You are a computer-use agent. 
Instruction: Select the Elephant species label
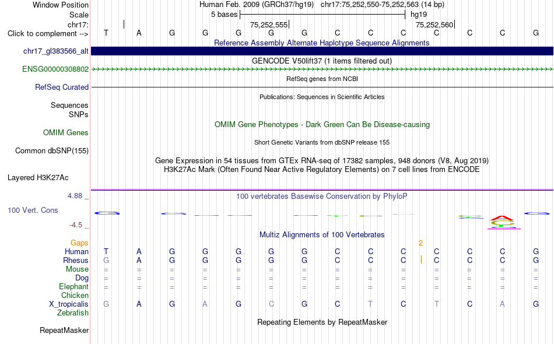[x=74, y=287]
